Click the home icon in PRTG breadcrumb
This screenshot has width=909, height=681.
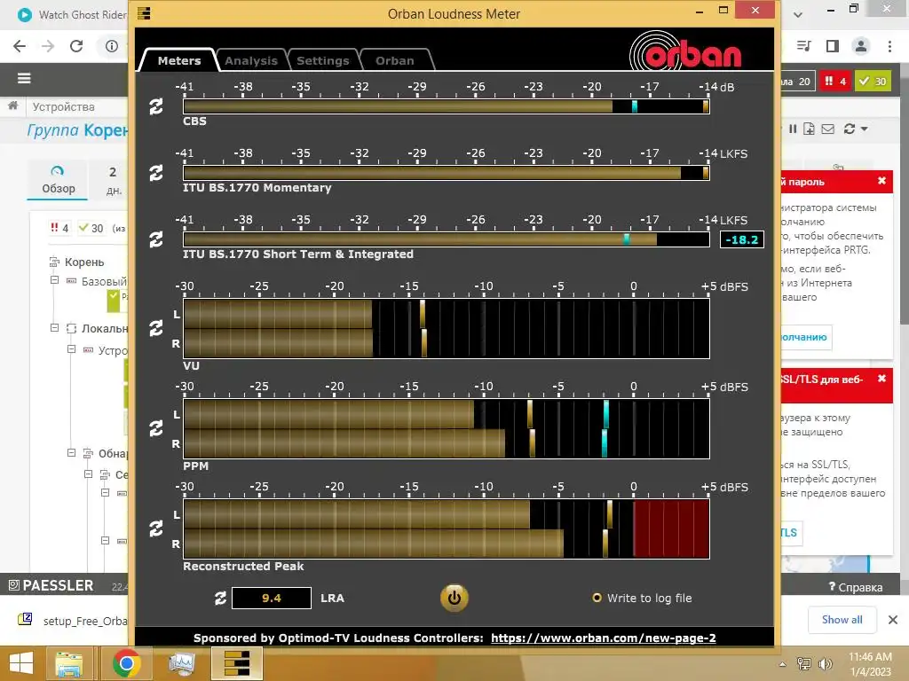pos(12,106)
